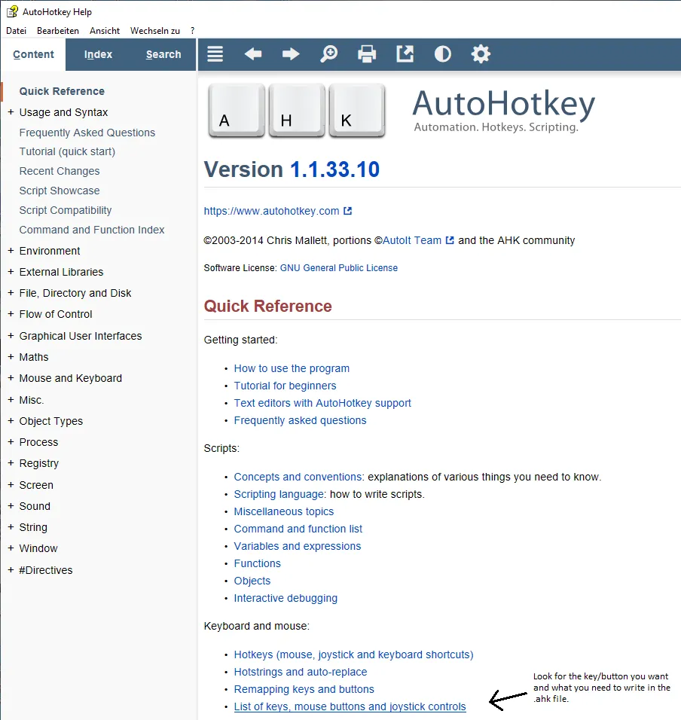Go back with the left arrow icon

(253, 54)
